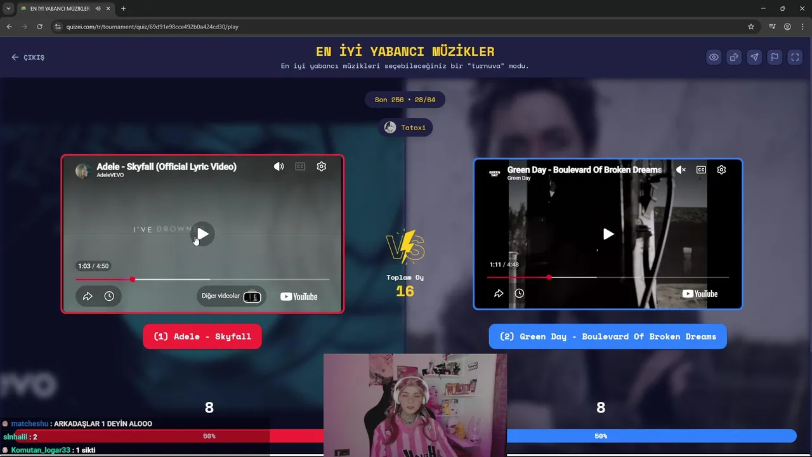Viewport: 812px width, 457px height.
Task: Add Green Day video to Watch later
Action: pyautogui.click(x=519, y=293)
